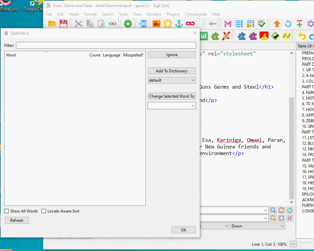This screenshot has height=251, width=314.
Task: Click the blue circular reload toolbar icon
Action: point(288,24)
